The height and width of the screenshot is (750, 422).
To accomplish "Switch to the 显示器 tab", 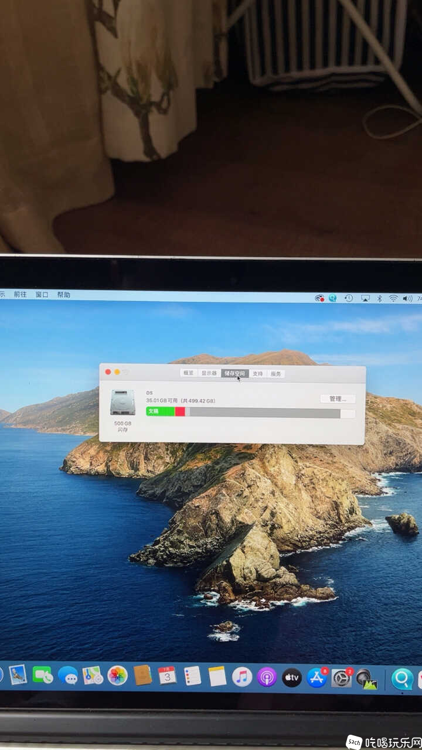I will [x=209, y=373].
